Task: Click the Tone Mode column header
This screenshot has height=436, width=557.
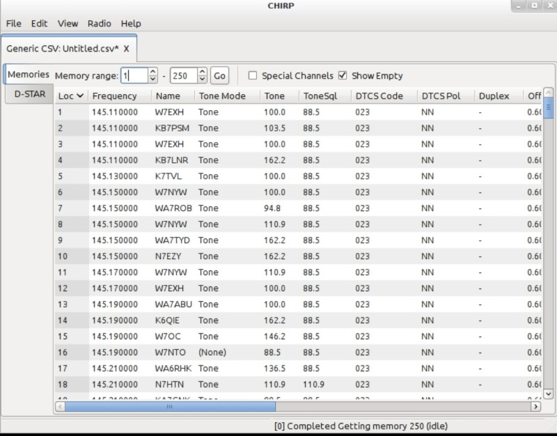Action: 221,96
